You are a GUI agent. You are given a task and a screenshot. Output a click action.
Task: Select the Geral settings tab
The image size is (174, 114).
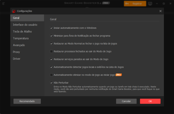[27, 18]
